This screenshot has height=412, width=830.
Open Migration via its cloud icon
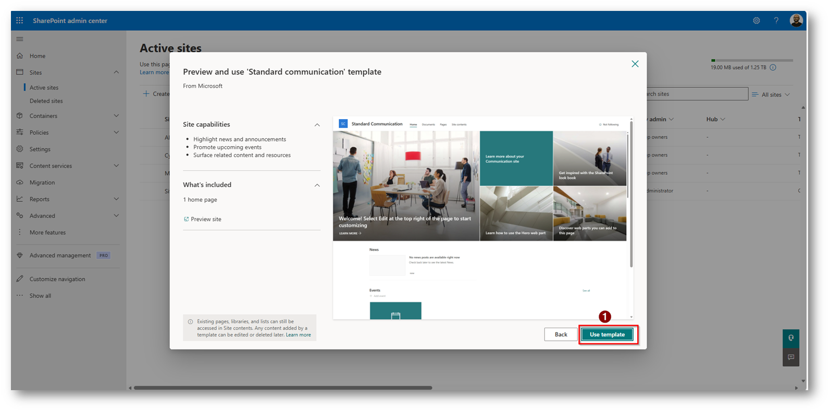tap(20, 183)
